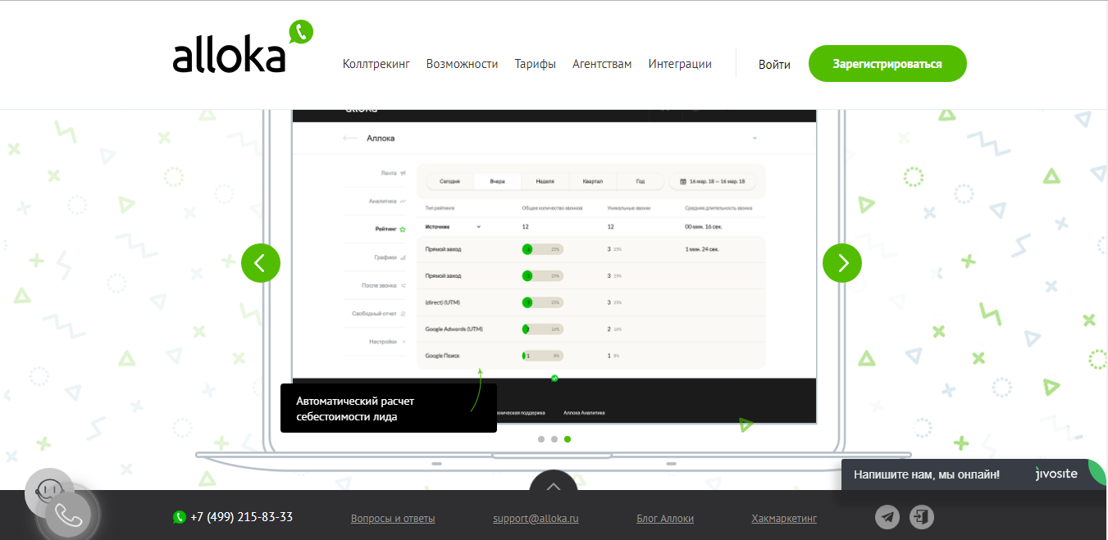Open the Вопросы и ответы link
1108x540 pixels.
393,519
